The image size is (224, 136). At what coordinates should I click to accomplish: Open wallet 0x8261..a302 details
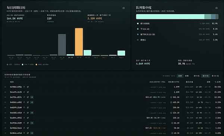[16, 102]
